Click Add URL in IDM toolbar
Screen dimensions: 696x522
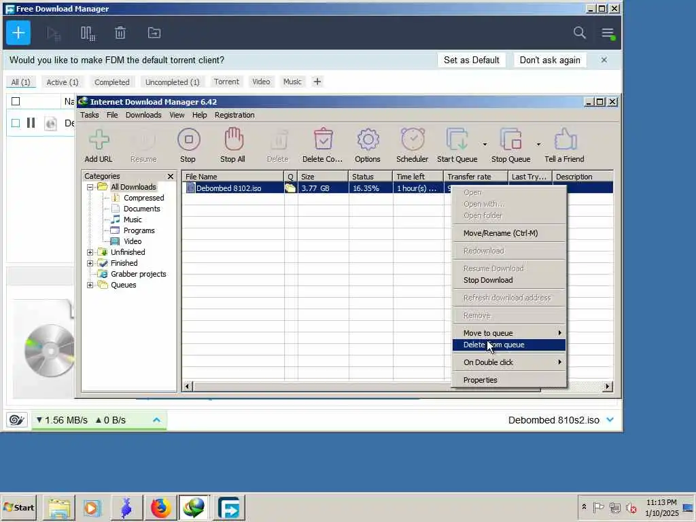pyautogui.click(x=99, y=145)
